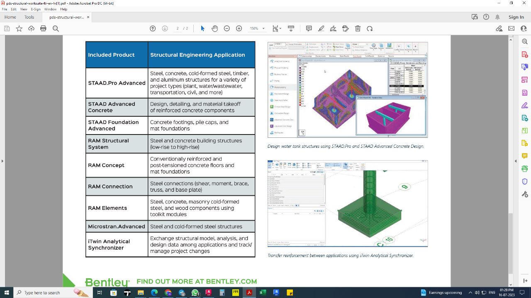Open the Help menu
531x298 pixels.
tap(63, 9)
